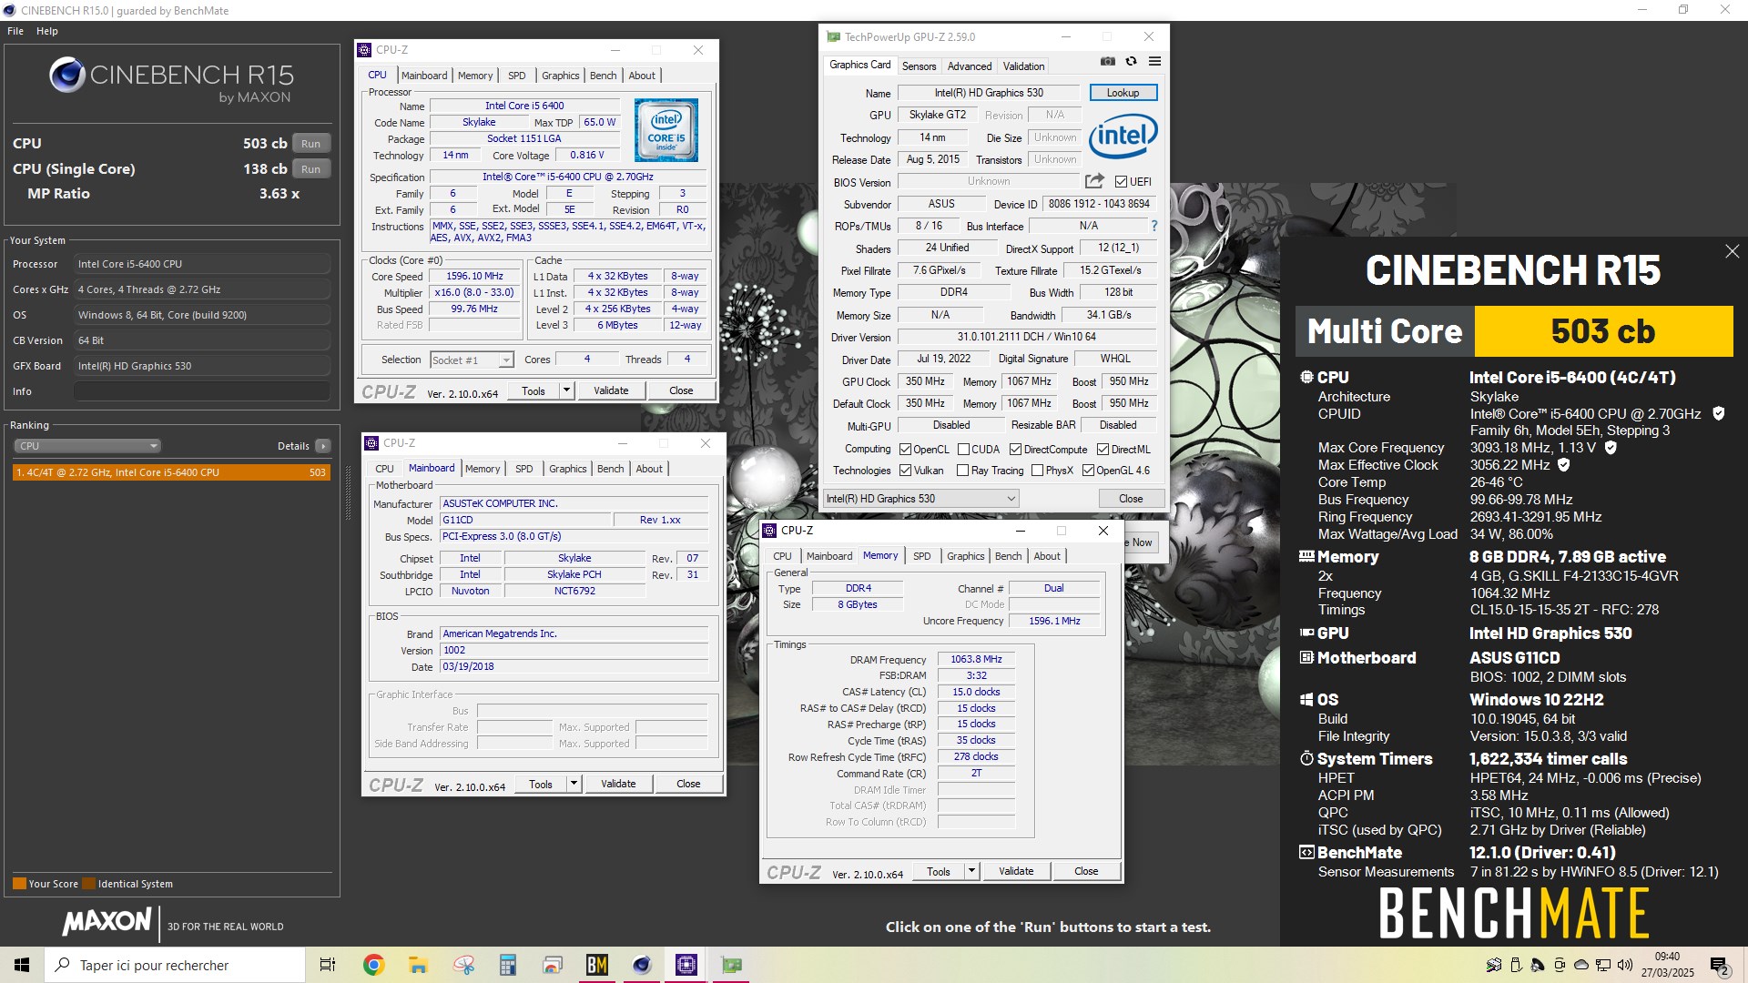Expand Tools arrow in CPU-Z CPU window
Viewport: 1748px width, 983px height.
[566, 390]
